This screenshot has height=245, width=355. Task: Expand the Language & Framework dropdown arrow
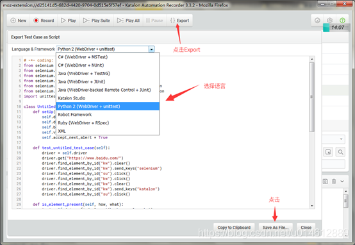tap(151, 49)
